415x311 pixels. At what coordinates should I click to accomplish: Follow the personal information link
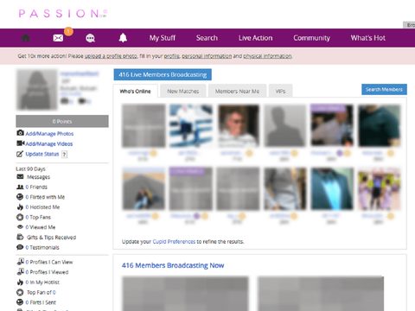207,56
